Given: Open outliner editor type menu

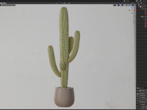Looking at the screenshot, I should 139,3.
